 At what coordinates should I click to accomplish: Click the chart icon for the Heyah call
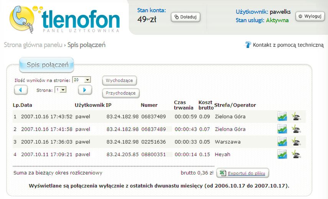click(282, 155)
